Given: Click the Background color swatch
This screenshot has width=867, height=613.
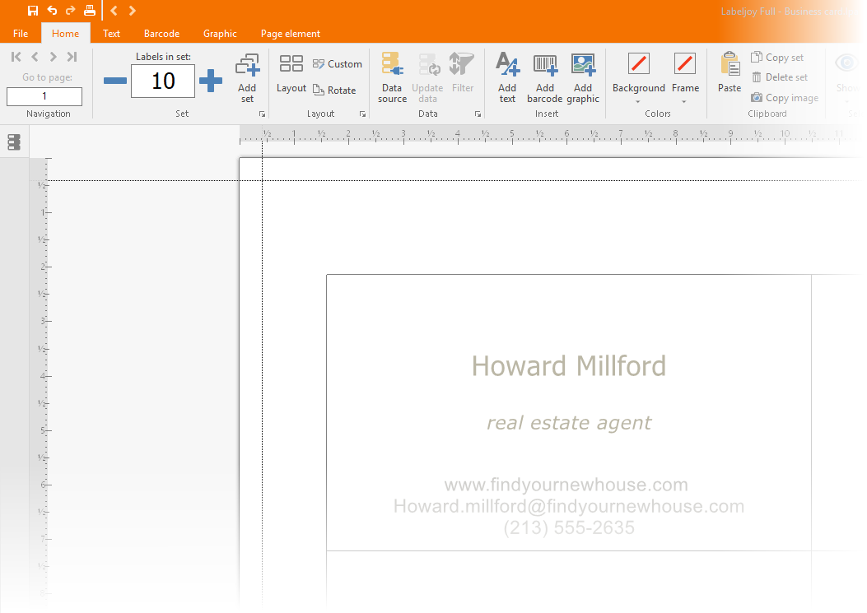Looking at the screenshot, I should tap(639, 63).
